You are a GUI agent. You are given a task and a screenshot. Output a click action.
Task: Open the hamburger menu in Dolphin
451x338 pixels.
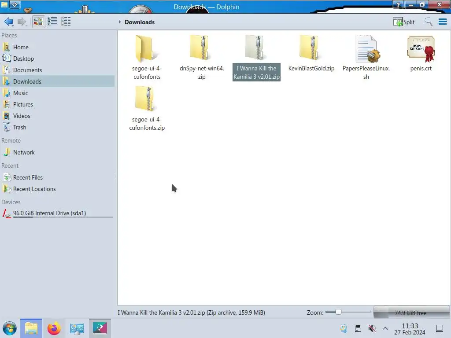pyautogui.click(x=442, y=22)
